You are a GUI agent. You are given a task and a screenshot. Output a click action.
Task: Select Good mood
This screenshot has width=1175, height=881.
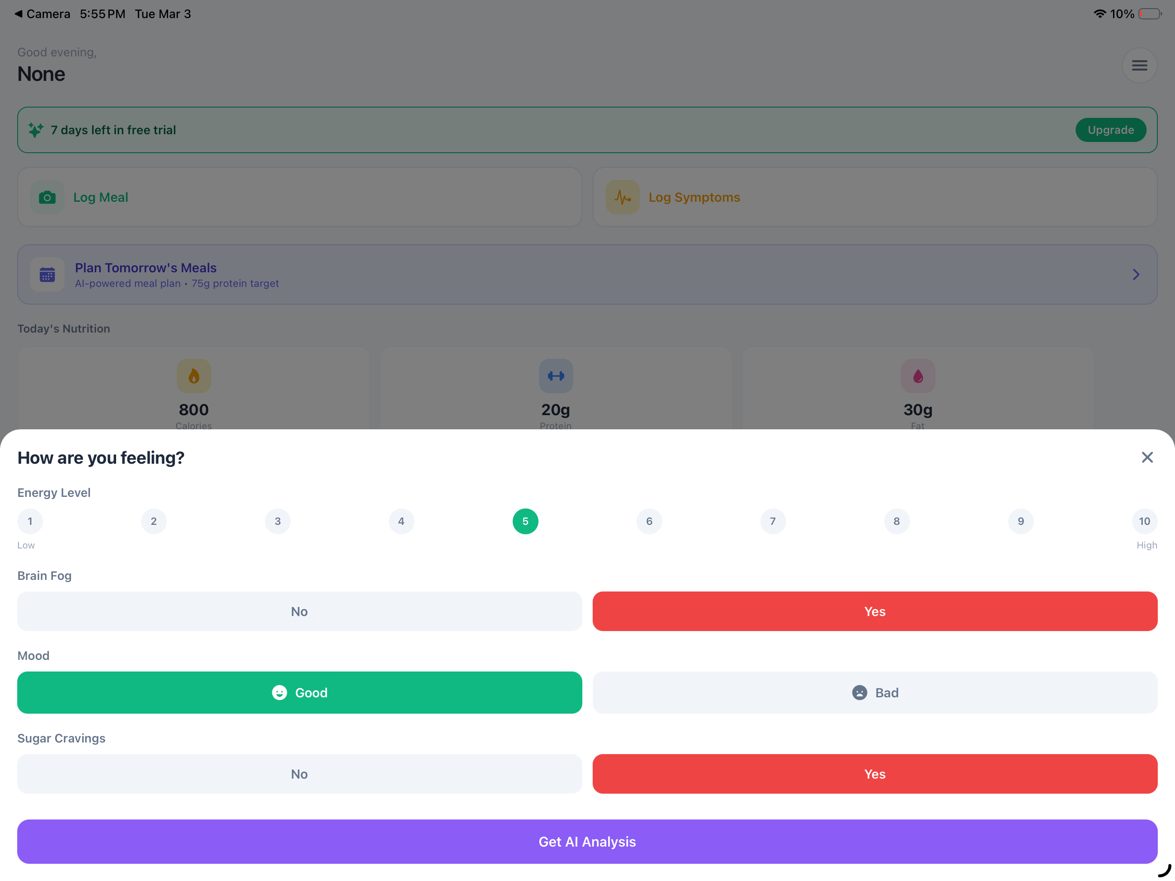click(300, 693)
